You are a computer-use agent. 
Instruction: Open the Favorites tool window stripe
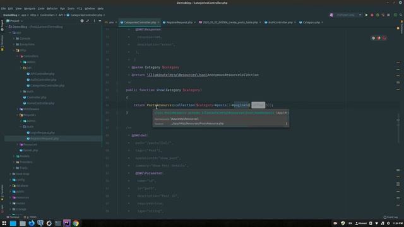(x=2, y=192)
